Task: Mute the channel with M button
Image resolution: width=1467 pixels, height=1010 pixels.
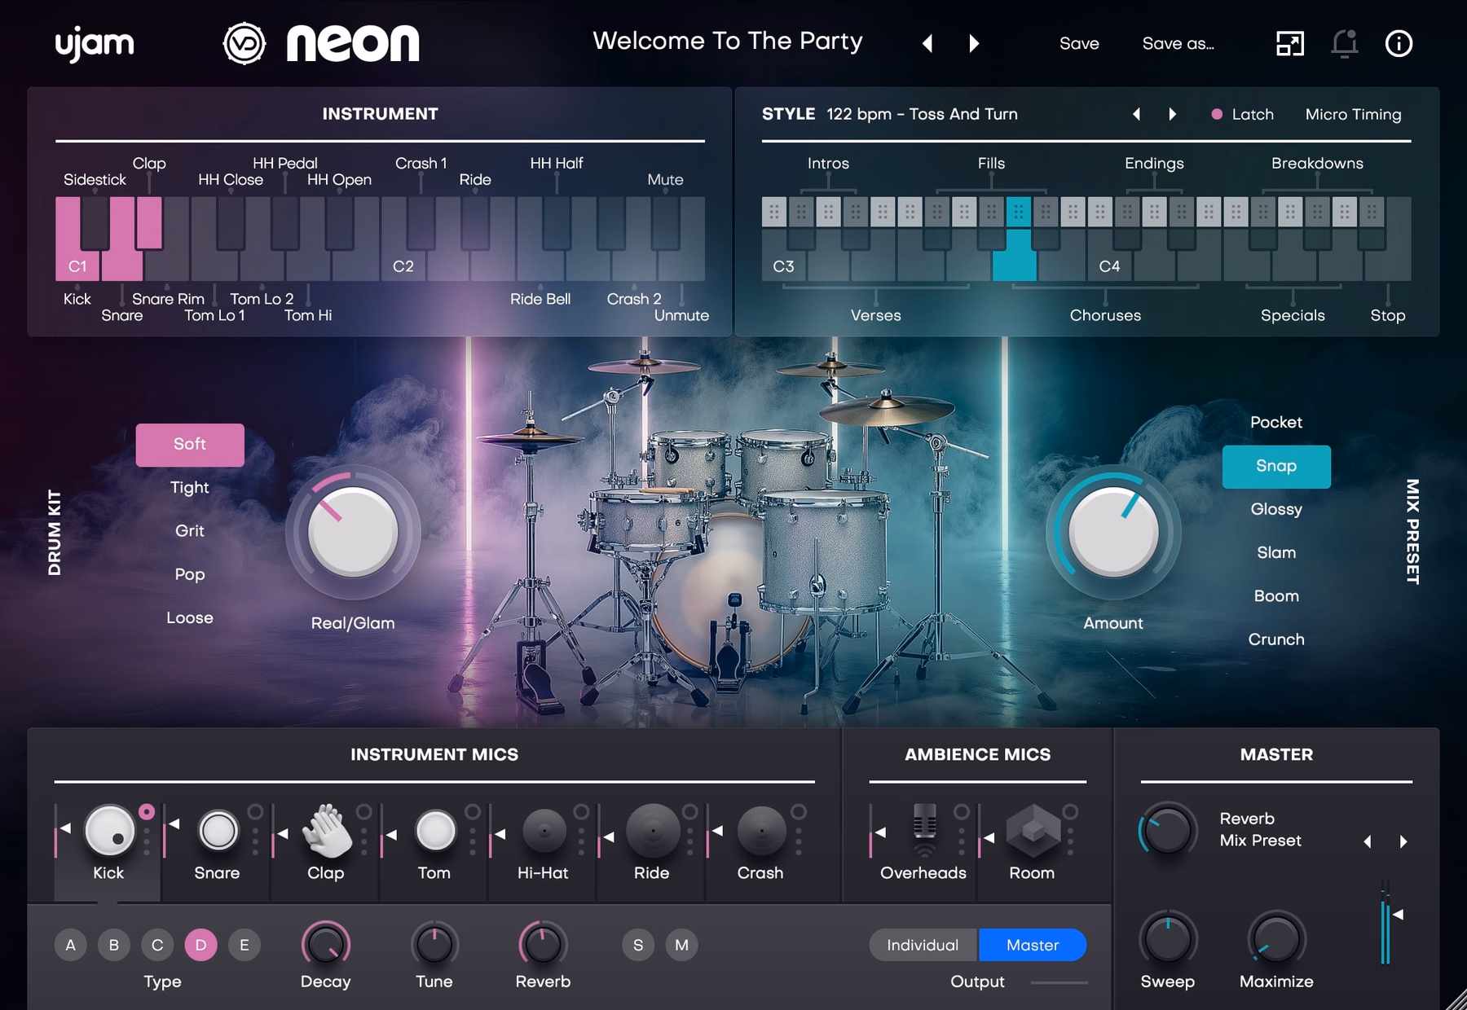Action: (681, 945)
